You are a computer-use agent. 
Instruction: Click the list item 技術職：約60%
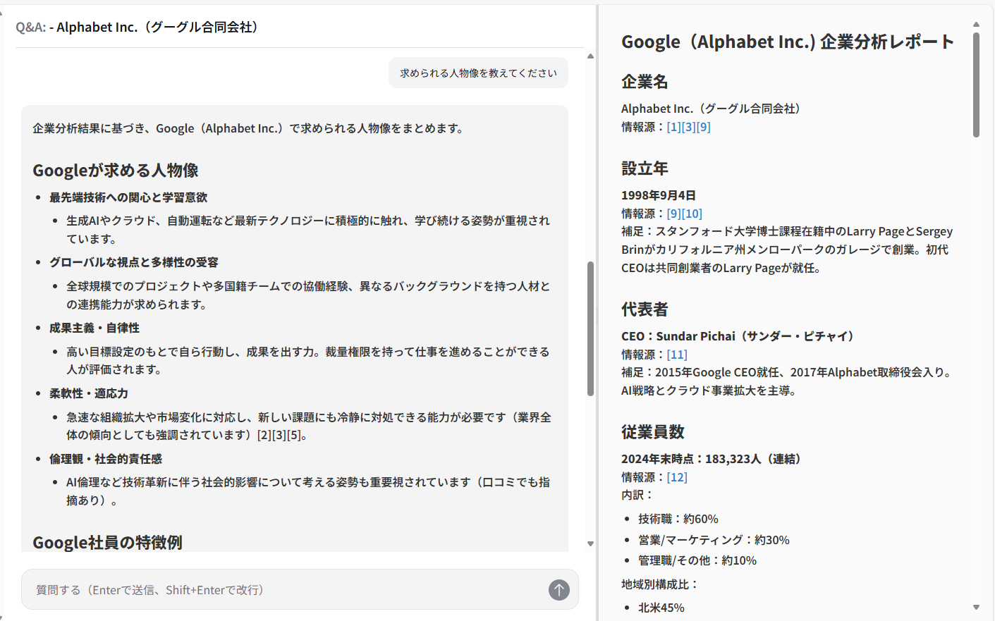(x=678, y=519)
